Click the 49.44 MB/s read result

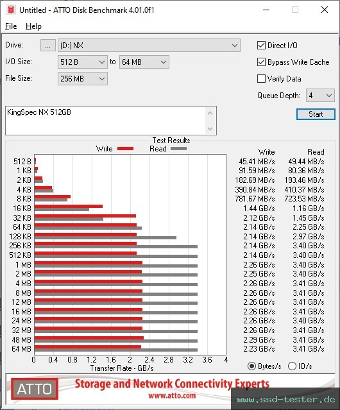coord(306,162)
